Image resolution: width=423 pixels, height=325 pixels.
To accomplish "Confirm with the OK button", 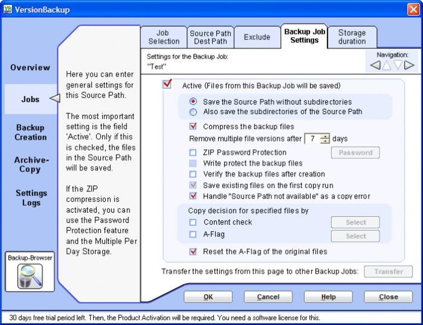I will (208, 297).
